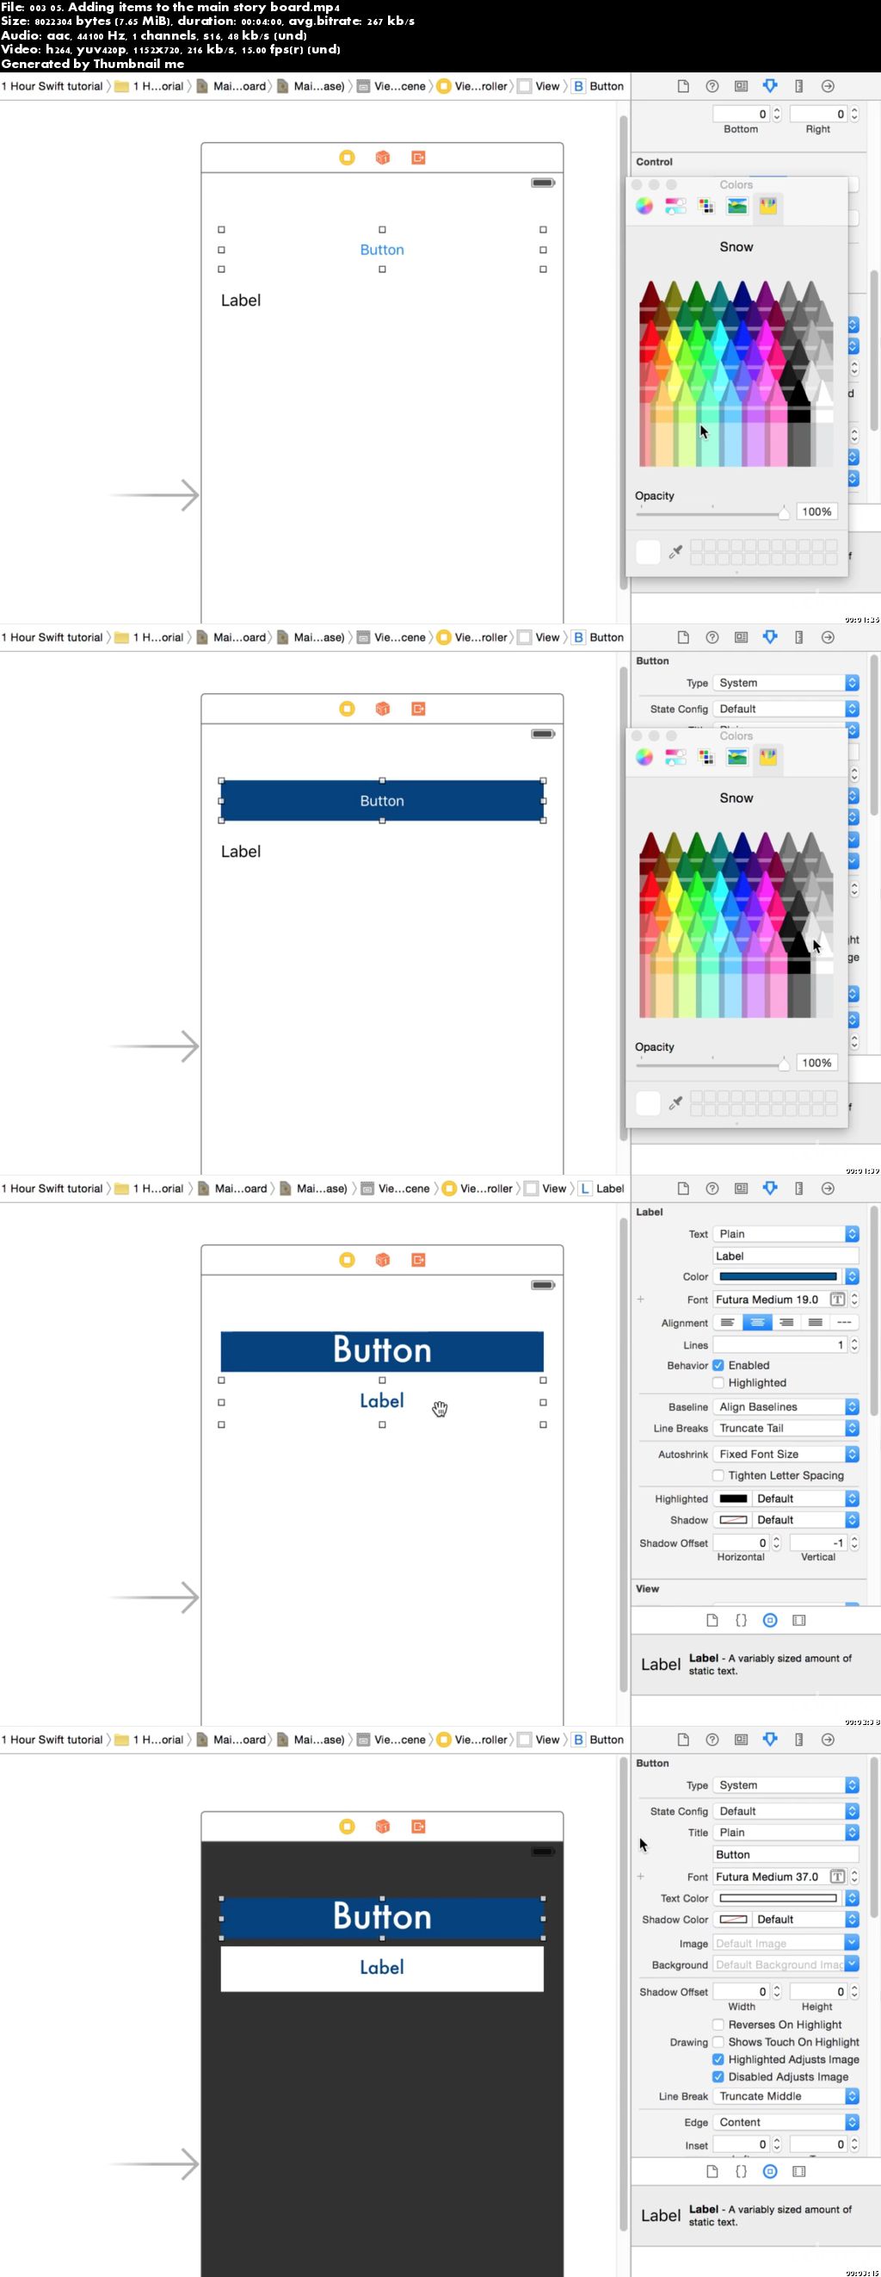
Task: Show File Template library icon under Label inspector
Action: 712,1619
